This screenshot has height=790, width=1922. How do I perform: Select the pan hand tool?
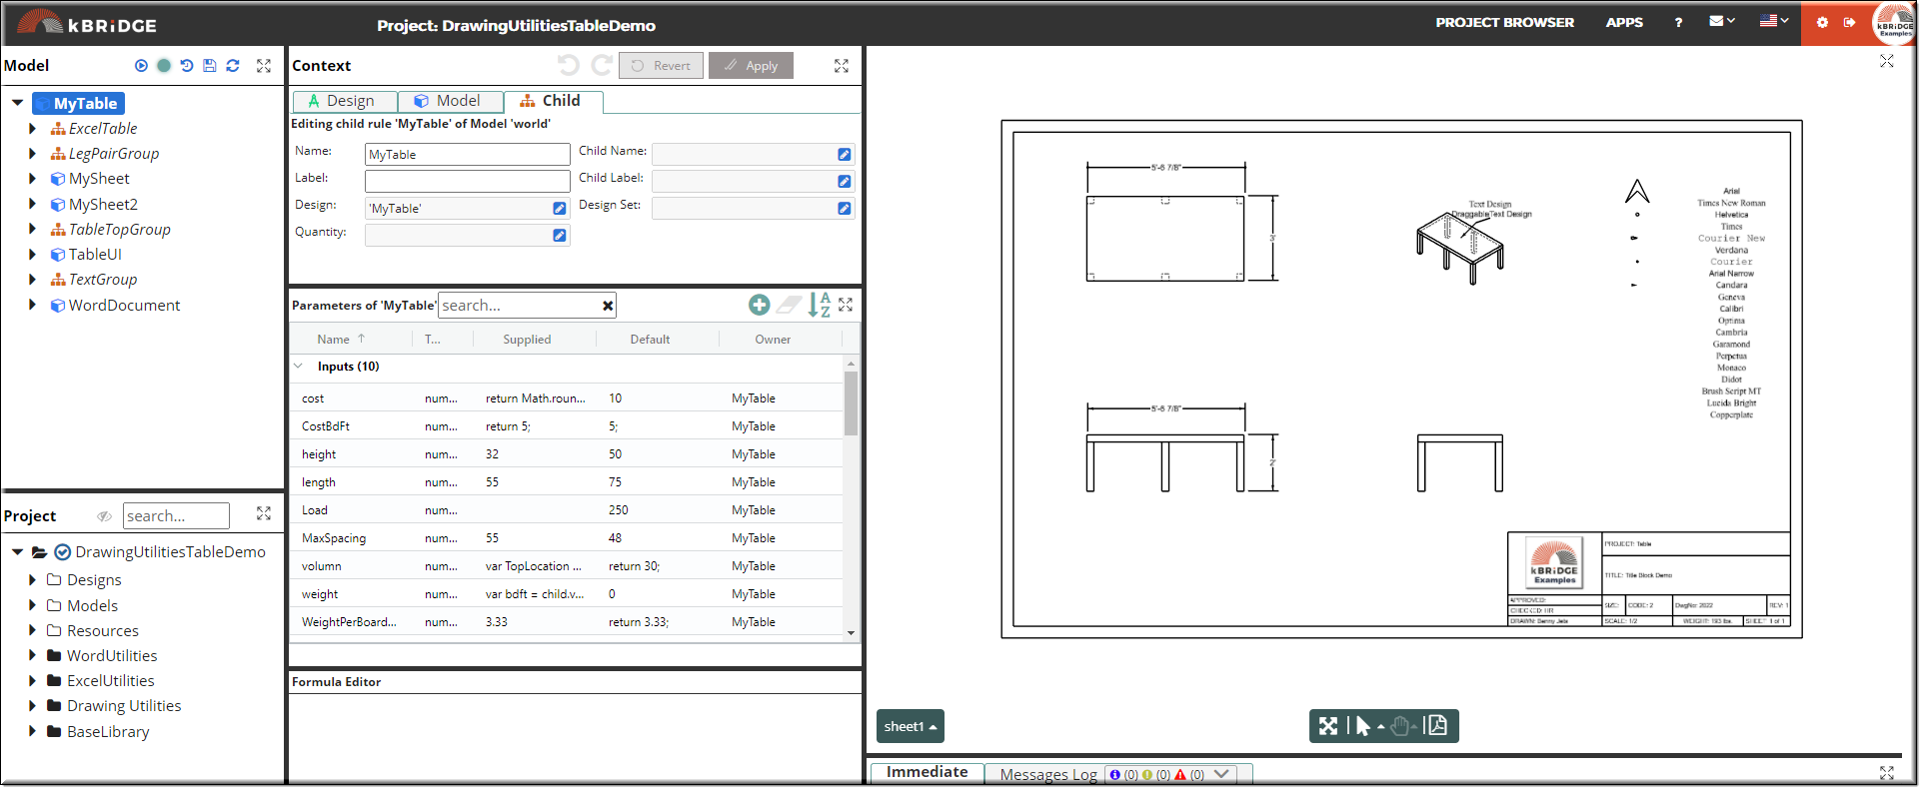coord(1400,726)
